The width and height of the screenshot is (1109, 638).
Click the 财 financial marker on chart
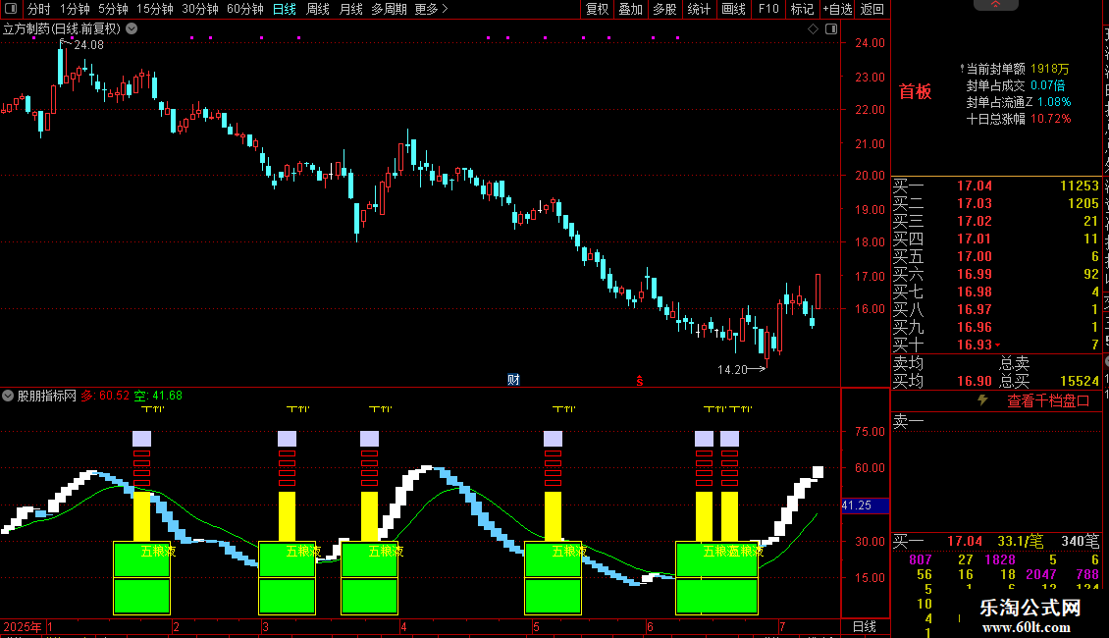click(513, 380)
